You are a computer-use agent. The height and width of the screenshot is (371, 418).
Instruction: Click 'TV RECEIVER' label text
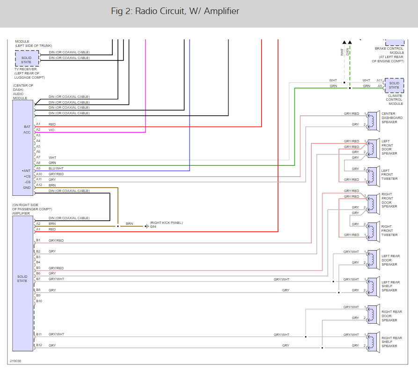pyautogui.click(x=26, y=69)
